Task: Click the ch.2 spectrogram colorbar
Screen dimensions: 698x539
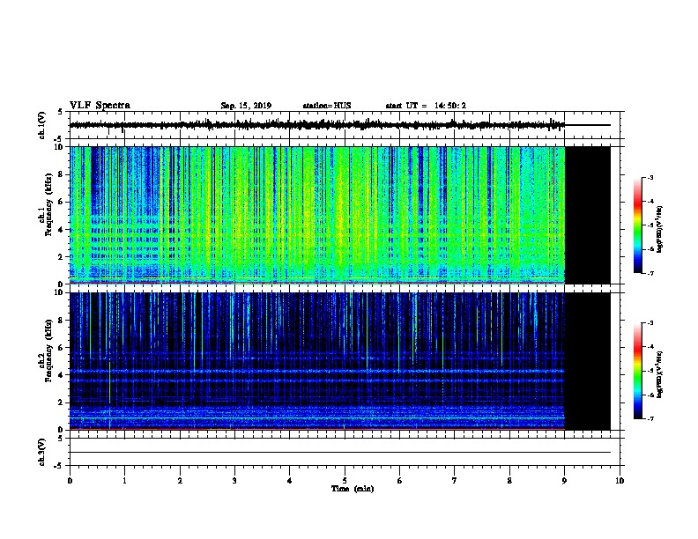Action: [638, 371]
